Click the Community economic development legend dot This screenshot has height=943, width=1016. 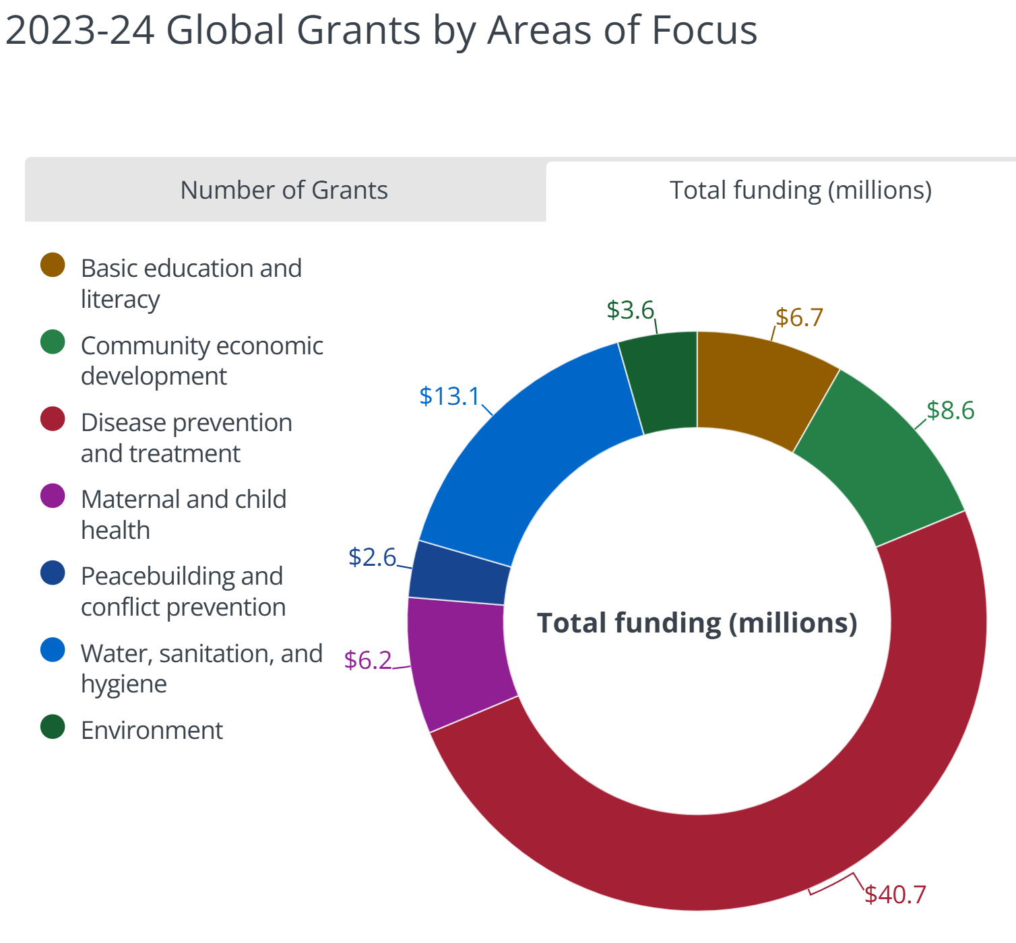(x=53, y=342)
